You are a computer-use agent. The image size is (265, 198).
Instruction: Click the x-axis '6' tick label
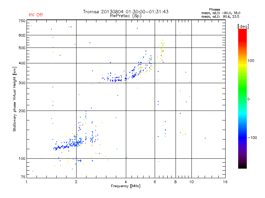point(155,182)
